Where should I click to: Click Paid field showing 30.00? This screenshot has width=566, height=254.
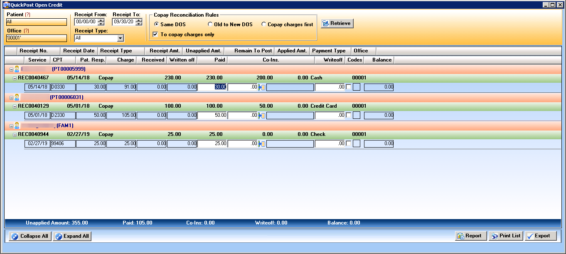(x=212, y=87)
